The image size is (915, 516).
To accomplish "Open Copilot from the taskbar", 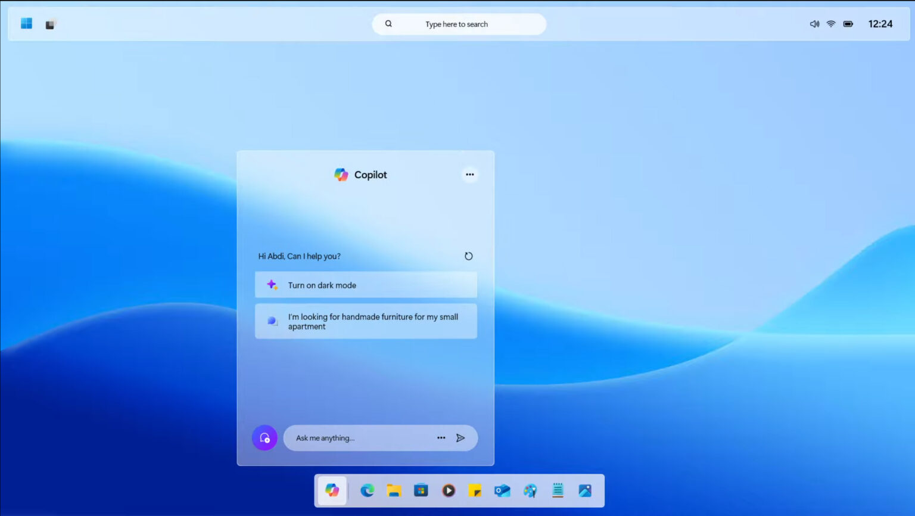I will click(332, 490).
